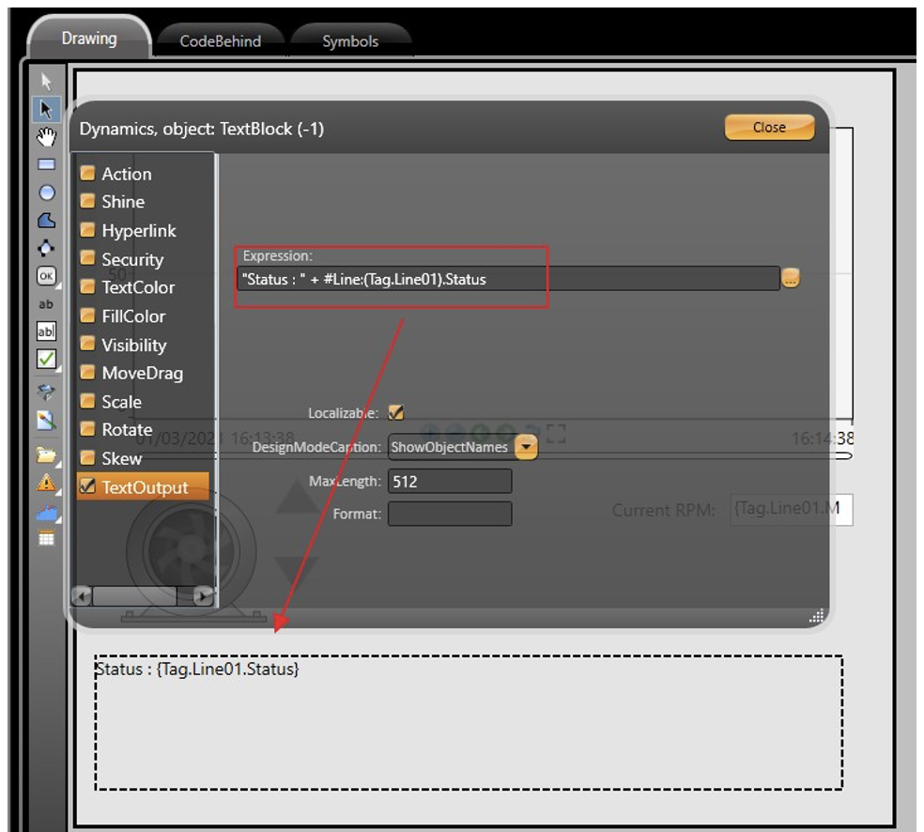Choose the ellipse drawing tool
This screenshot has width=924, height=832.
coord(47,193)
